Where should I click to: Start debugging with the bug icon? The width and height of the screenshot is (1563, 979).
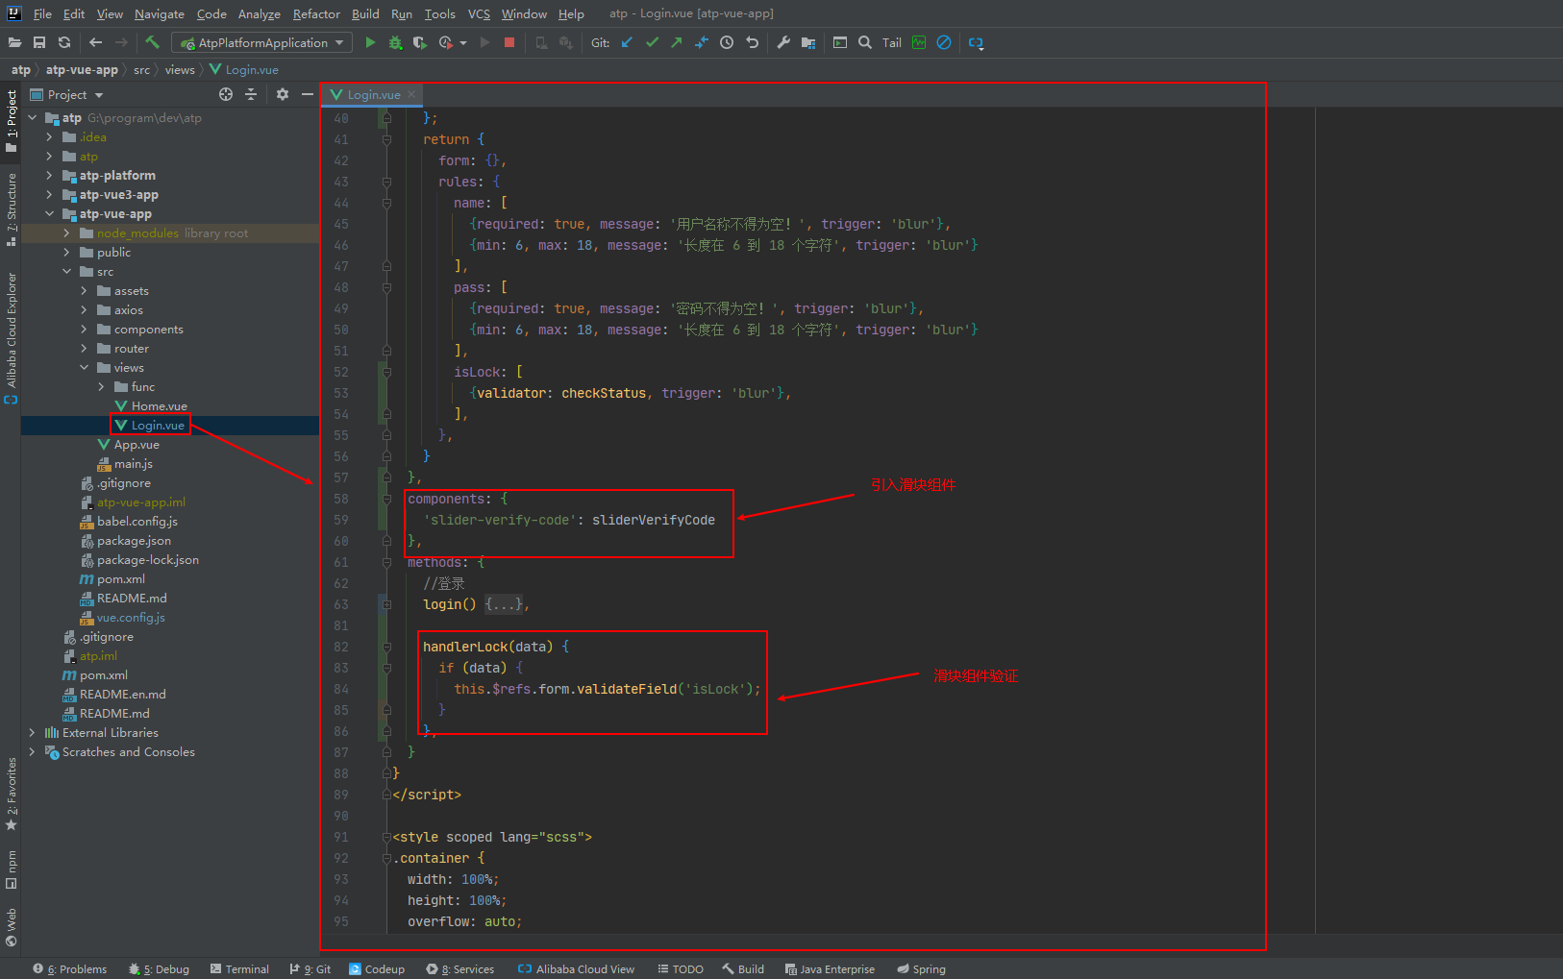395,42
